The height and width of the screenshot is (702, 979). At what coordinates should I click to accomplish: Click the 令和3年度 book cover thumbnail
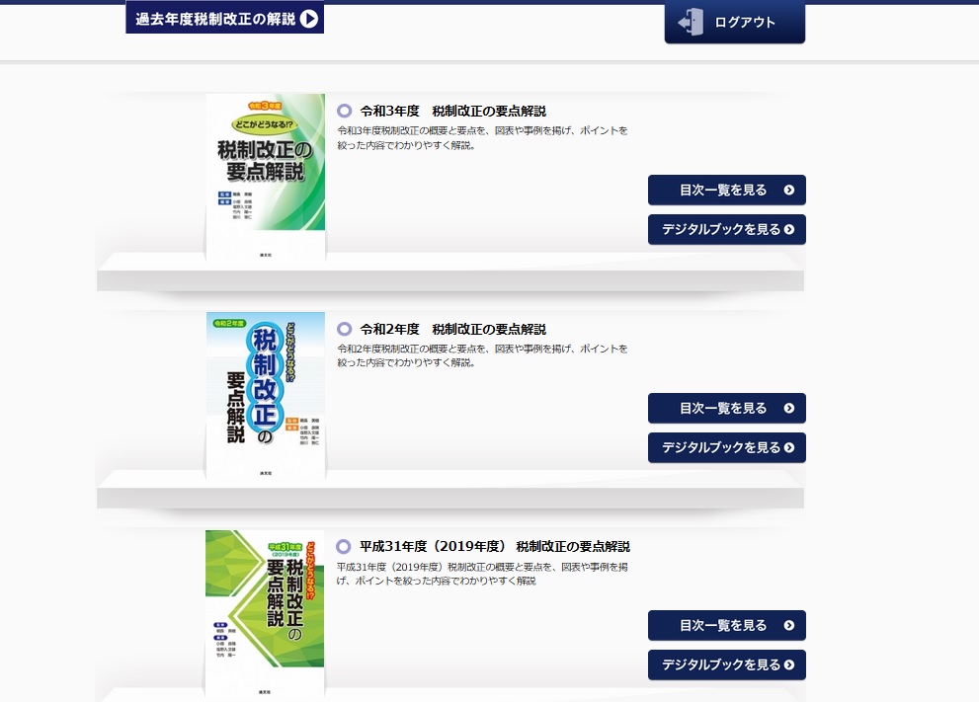[266, 177]
